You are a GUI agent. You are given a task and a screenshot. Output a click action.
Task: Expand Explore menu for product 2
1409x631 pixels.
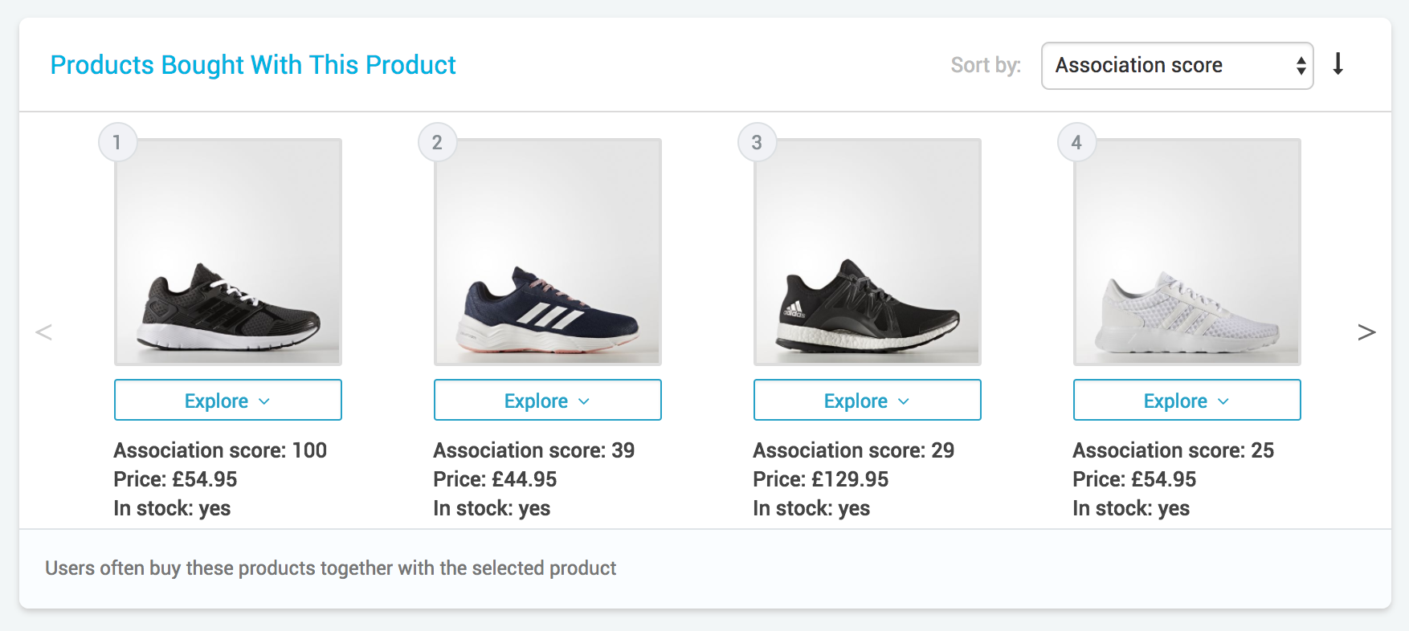pyautogui.click(x=547, y=400)
